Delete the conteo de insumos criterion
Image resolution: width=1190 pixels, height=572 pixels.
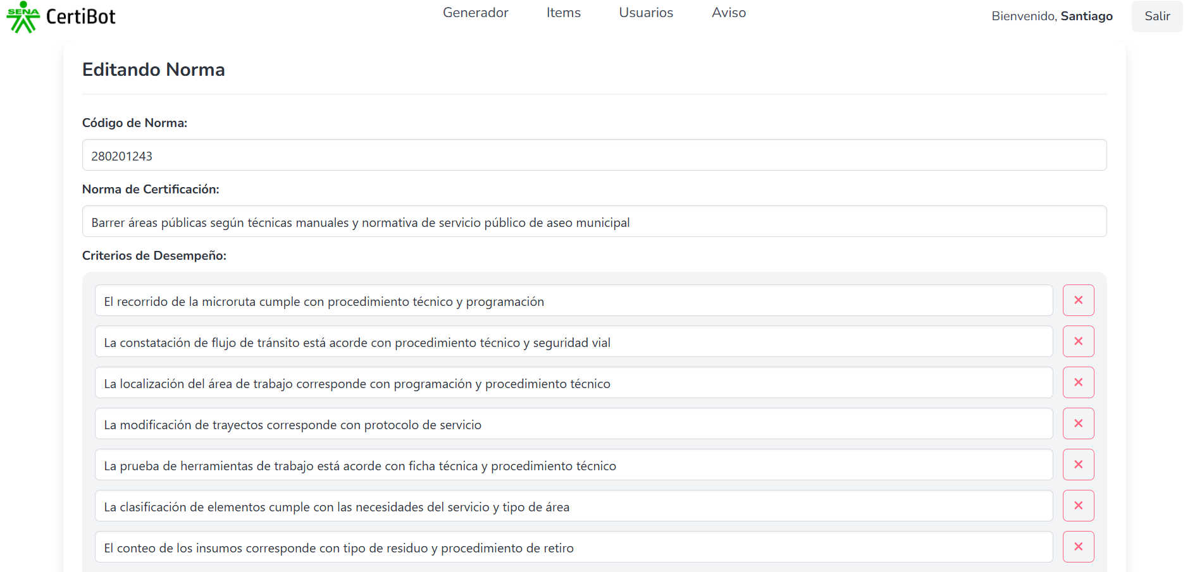coord(1078,547)
